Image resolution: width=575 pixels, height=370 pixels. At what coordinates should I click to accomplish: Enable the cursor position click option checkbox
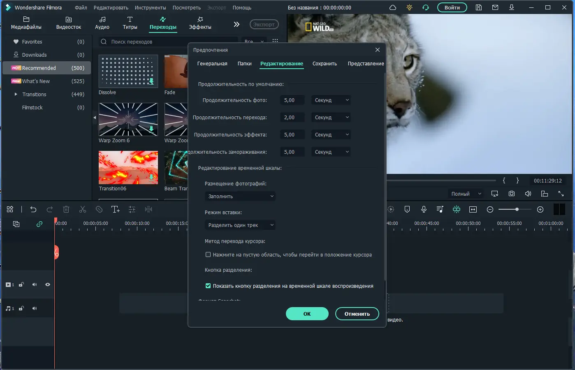point(209,254)
